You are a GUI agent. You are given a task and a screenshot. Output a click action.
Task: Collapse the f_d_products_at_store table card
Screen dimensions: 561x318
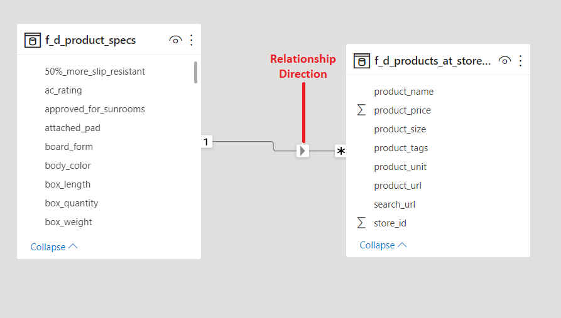click(383, 245)
